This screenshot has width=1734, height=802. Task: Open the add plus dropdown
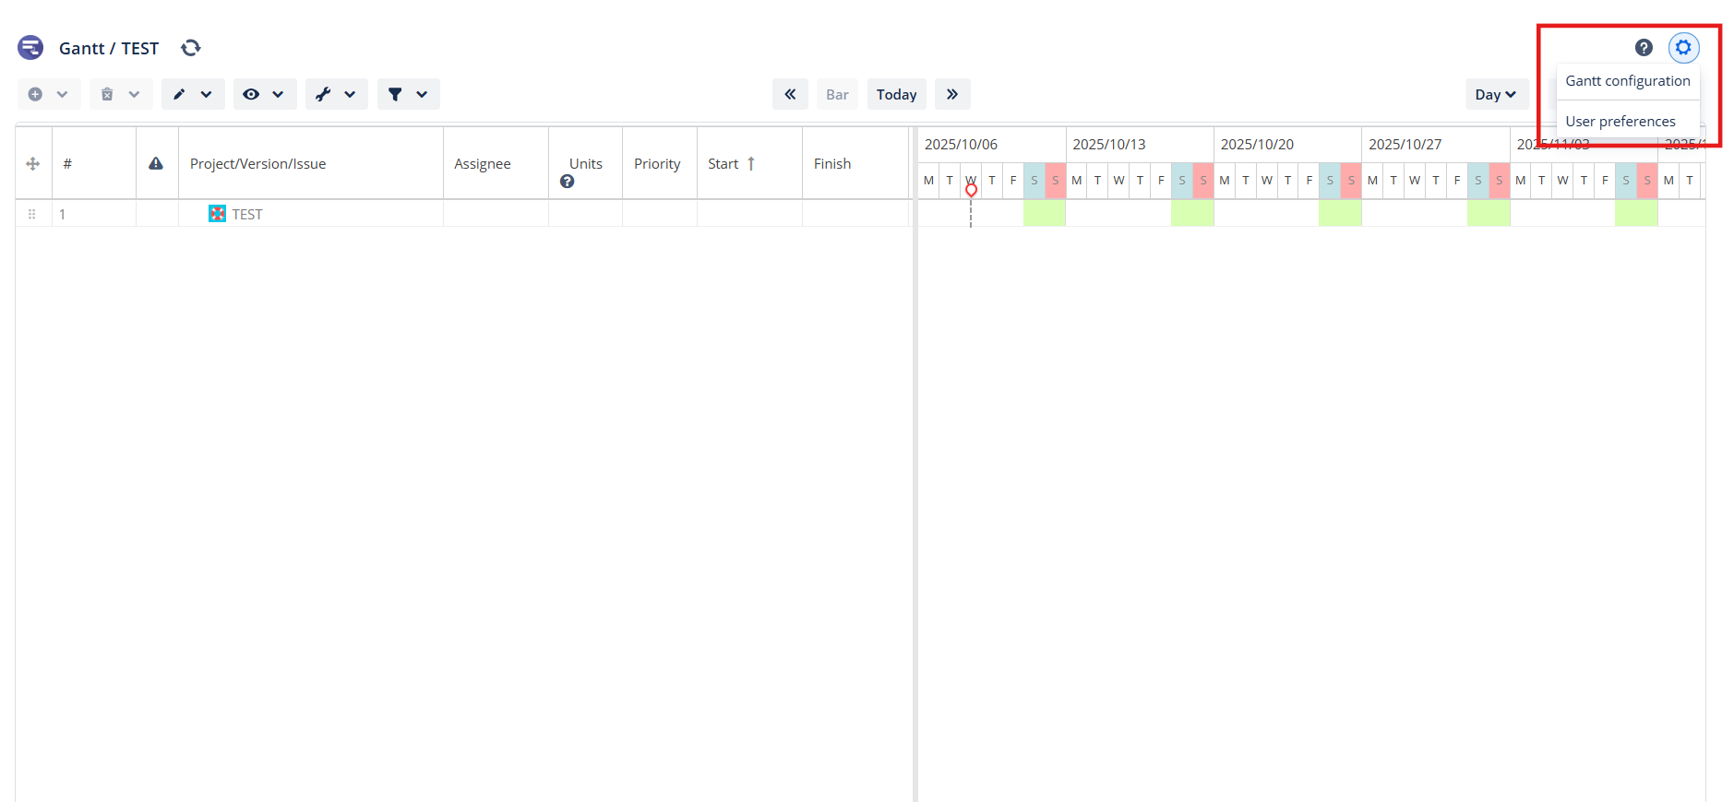[x=49, y=94]
